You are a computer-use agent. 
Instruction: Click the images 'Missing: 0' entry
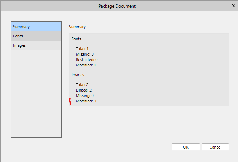[85, 96]
